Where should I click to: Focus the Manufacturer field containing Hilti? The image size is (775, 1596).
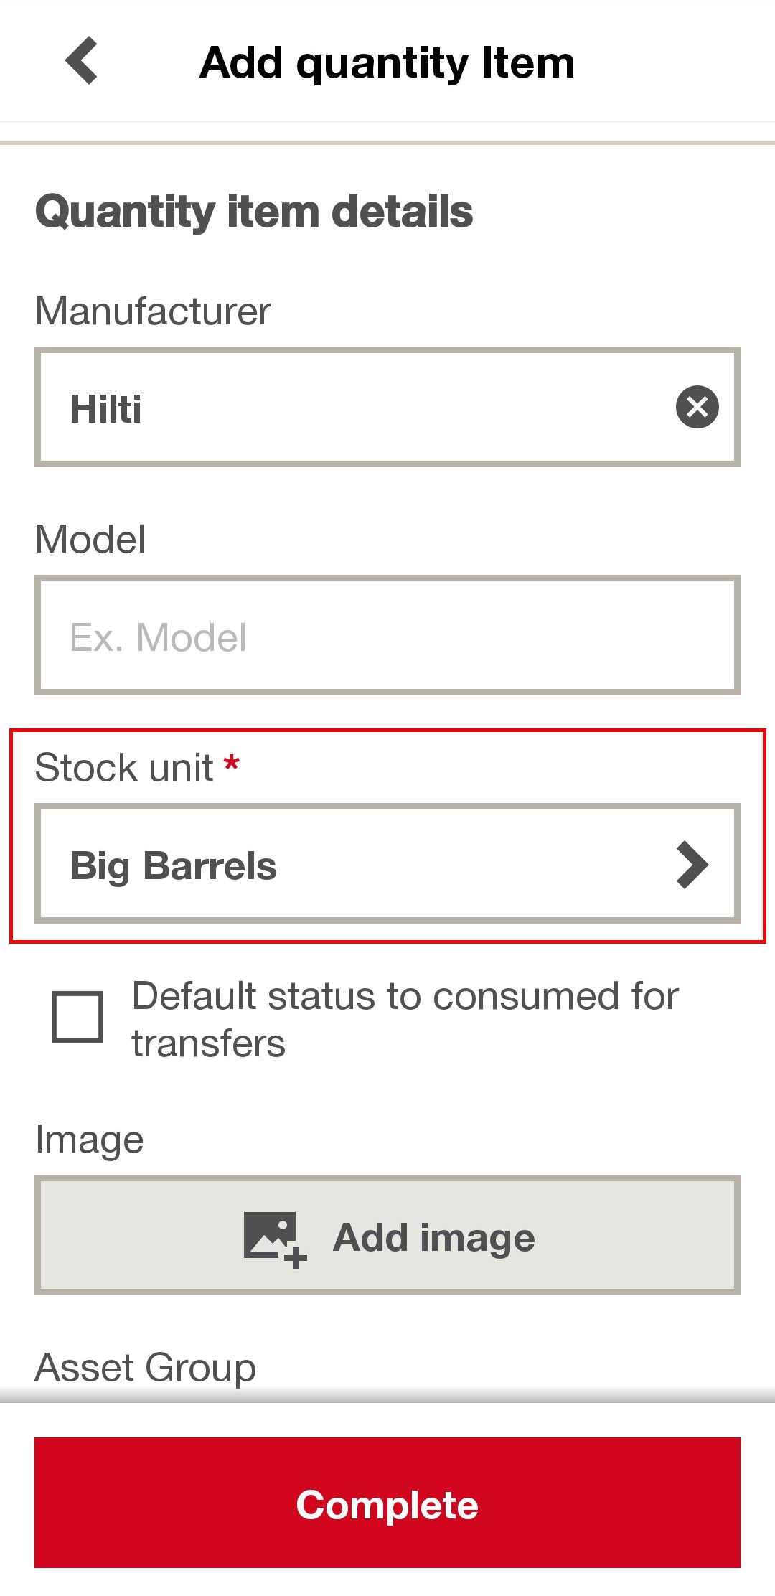[x=359, y=408]
